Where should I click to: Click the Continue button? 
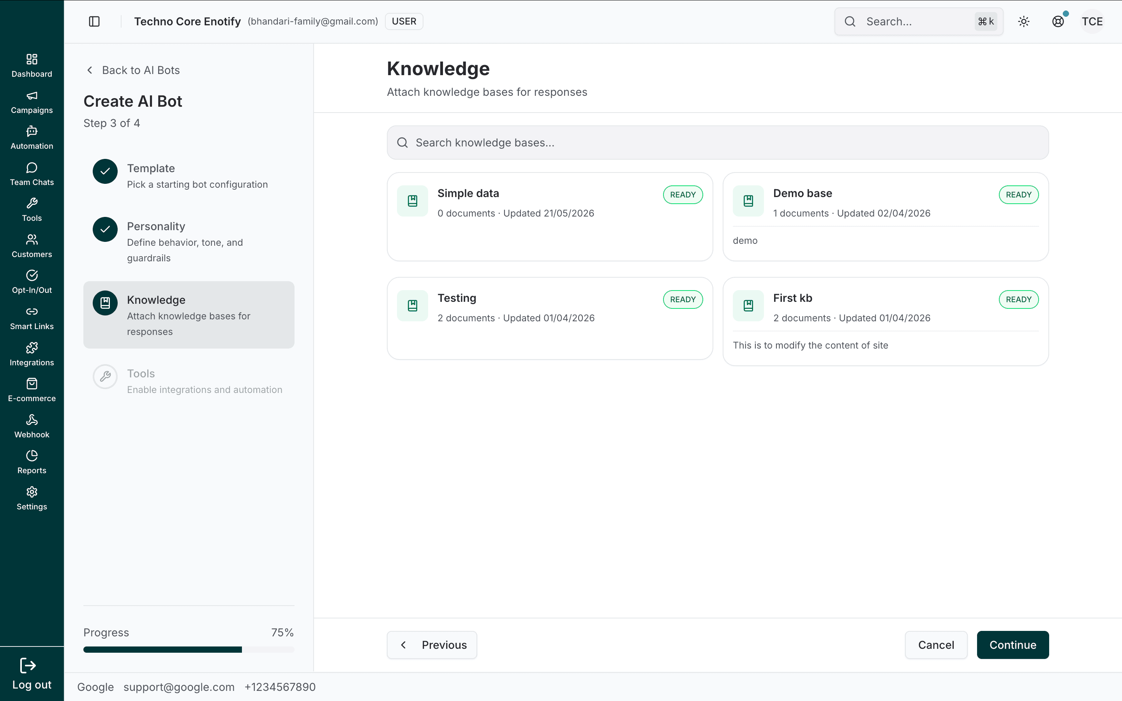(1013, 645)
